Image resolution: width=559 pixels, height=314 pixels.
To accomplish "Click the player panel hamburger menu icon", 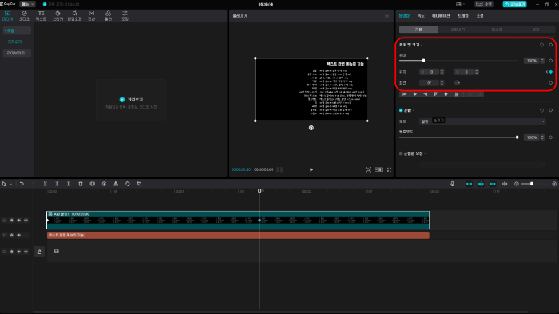I will [387, 16].
